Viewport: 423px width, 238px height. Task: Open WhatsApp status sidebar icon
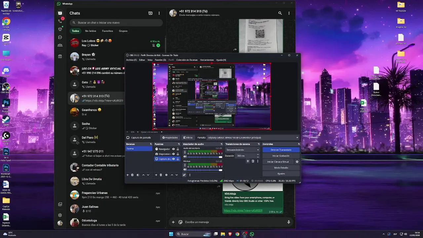coord(60,29)
